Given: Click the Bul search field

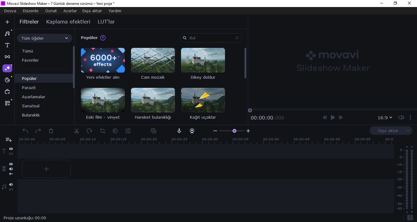Looking at the screenshot, I should [x=211, y=38].
